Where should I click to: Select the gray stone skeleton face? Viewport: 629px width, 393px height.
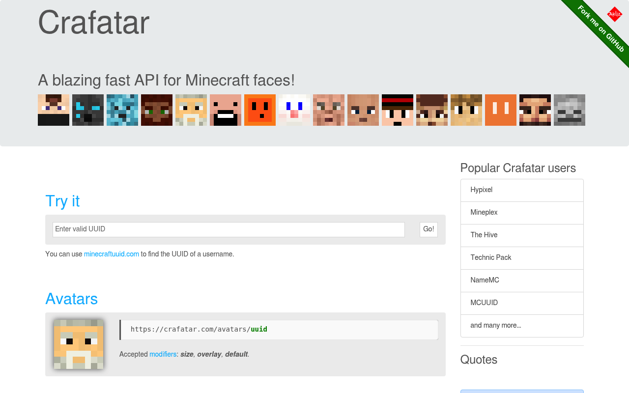tap(570, 110)
